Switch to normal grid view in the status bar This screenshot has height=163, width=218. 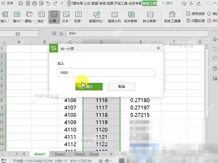(x=122, y=161)
